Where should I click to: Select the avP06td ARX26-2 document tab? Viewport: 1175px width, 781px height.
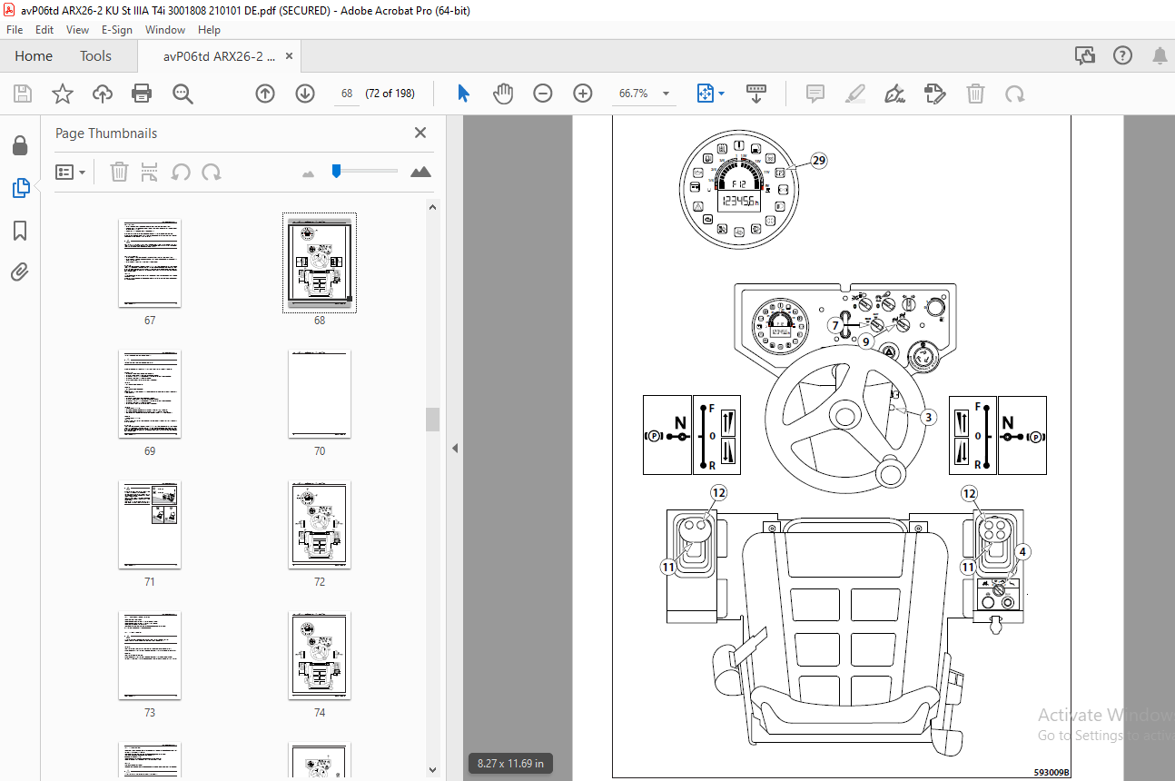pyautogui.click(x=219, y=56)
